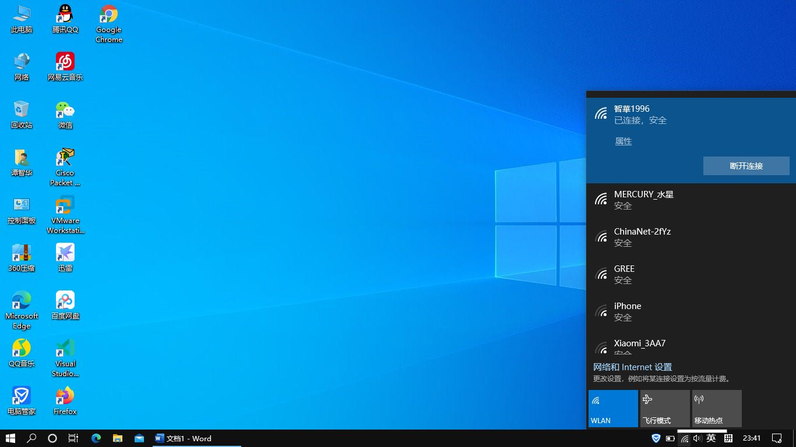Select the Xiaomi_3AA7 network

click(691, 343)
